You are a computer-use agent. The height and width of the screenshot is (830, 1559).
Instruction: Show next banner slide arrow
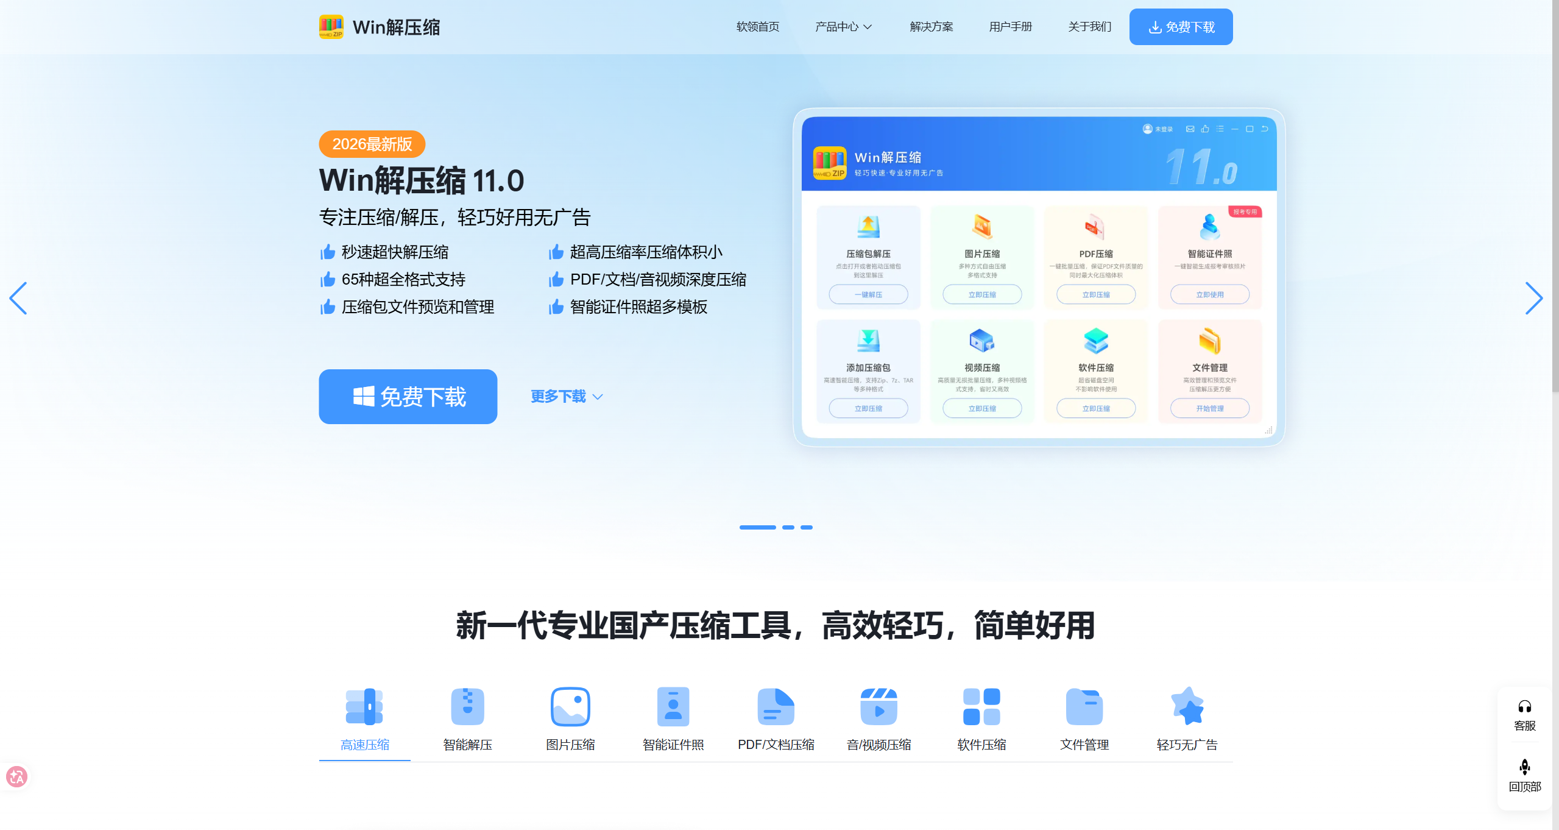(1533, 298)
